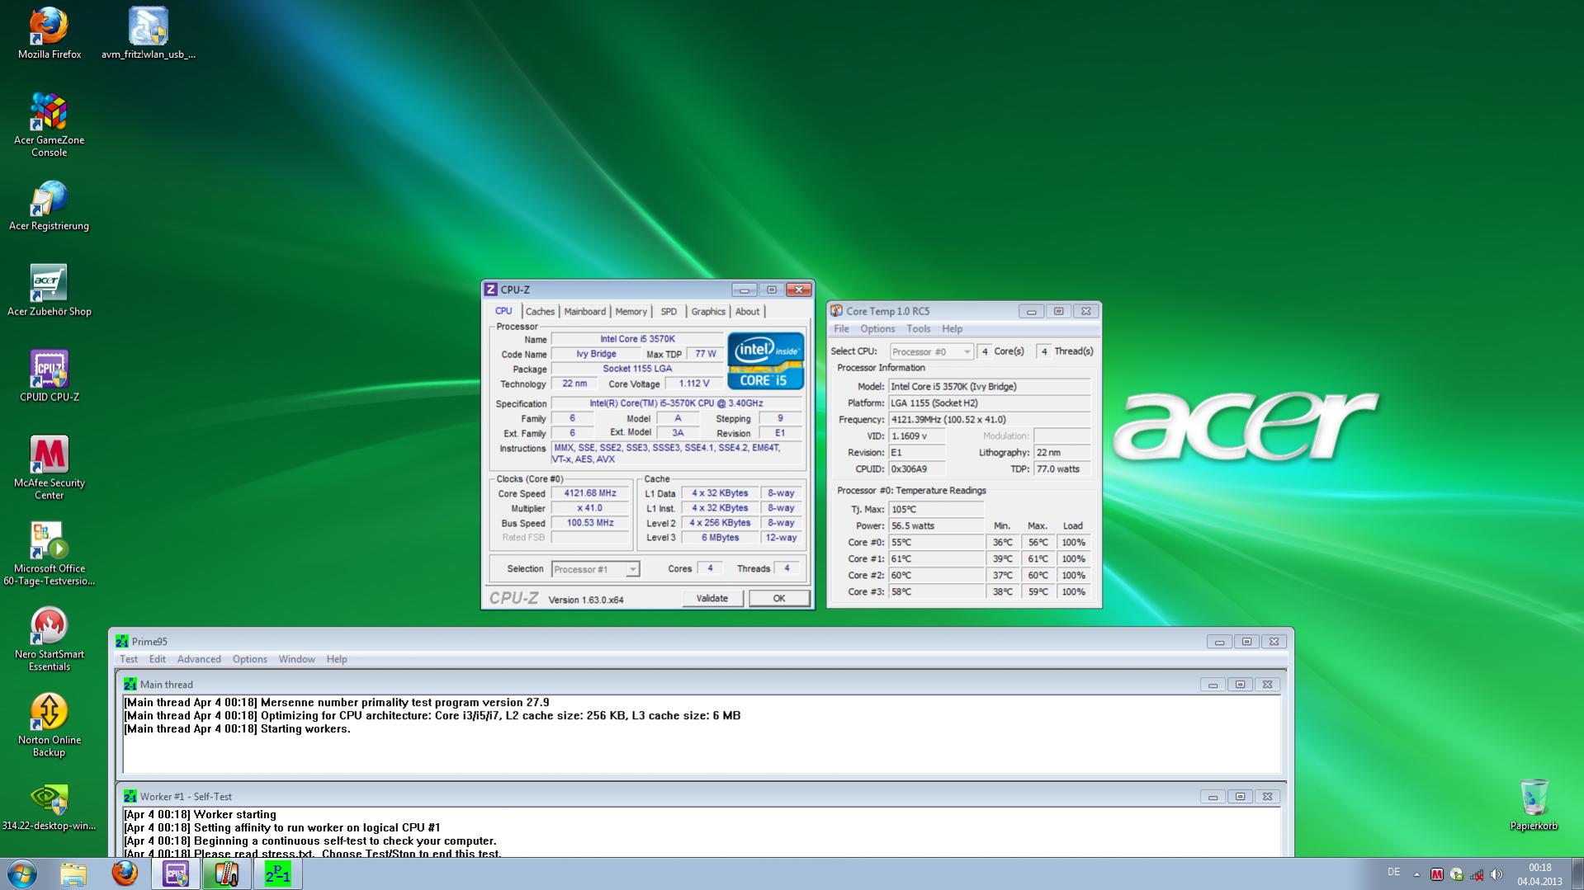Click the CPUID value 0x306A9

(x=916, y=469)
